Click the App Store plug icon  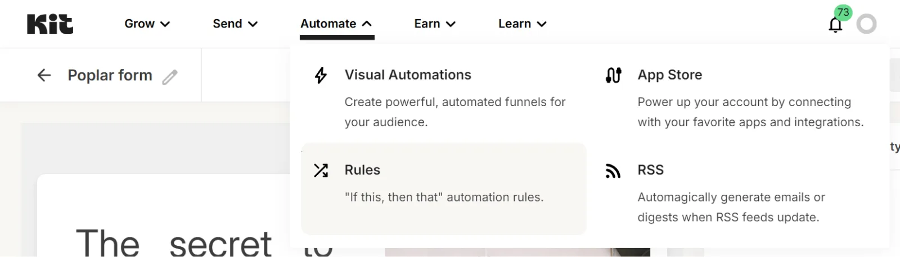(x=613, y=75)
